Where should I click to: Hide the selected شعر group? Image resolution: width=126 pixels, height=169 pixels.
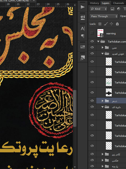pyautogui.click(x=92, y=101)
